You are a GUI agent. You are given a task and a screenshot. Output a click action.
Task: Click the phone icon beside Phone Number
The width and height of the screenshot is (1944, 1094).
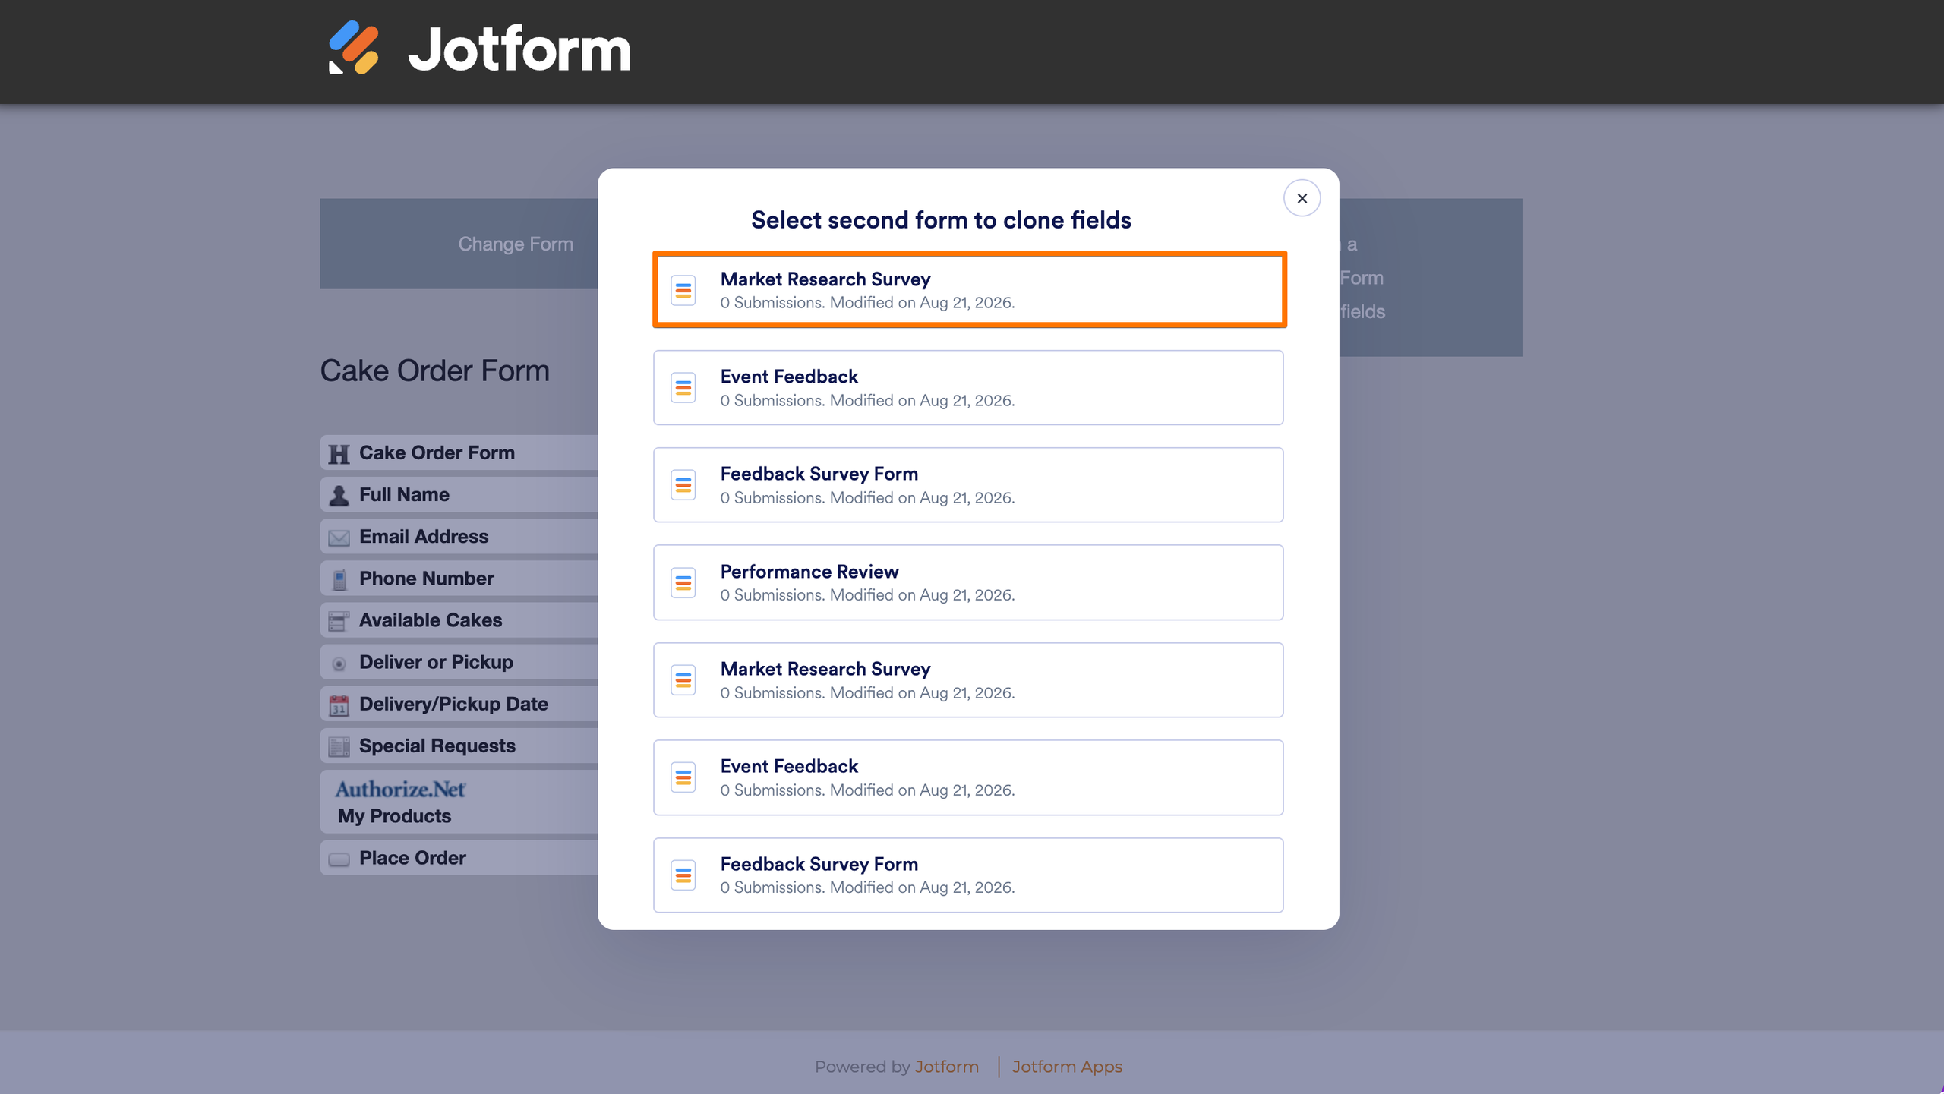(339, 579)
